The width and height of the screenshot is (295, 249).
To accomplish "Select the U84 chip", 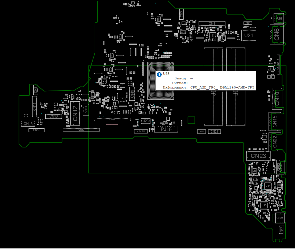I will pos(268,186).
